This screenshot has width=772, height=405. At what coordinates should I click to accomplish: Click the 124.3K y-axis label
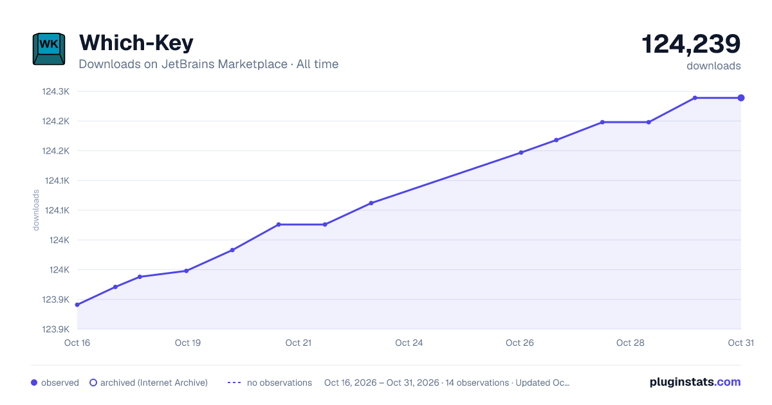[56, 91]
